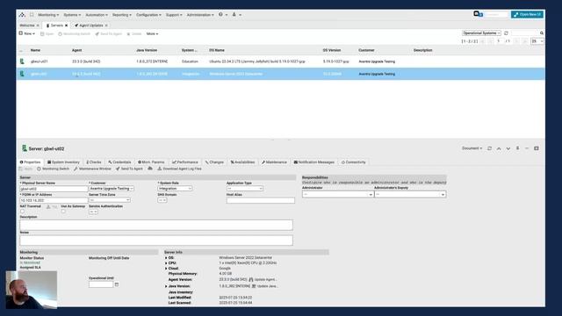
Task: Click the server icon in the gbwl-ut01 row
Action: (22, 61)
